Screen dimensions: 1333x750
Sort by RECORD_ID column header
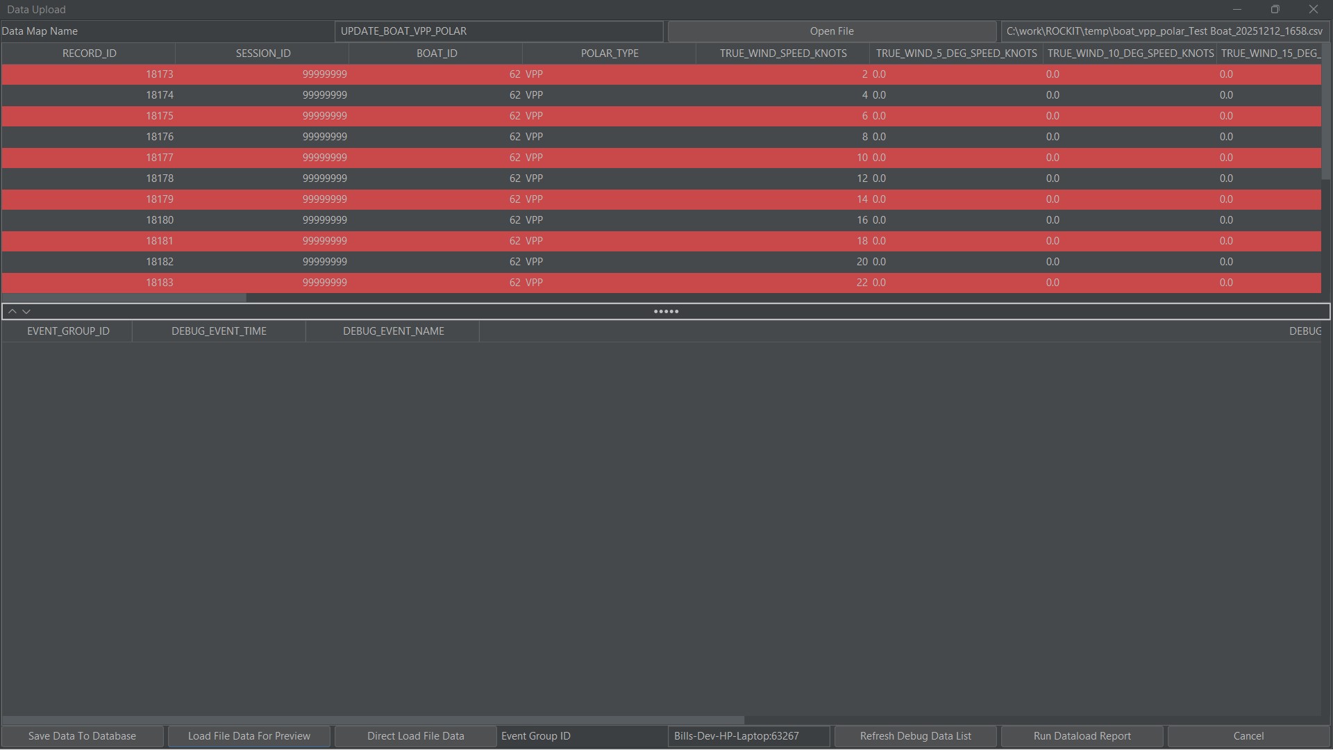click(89, 53)
